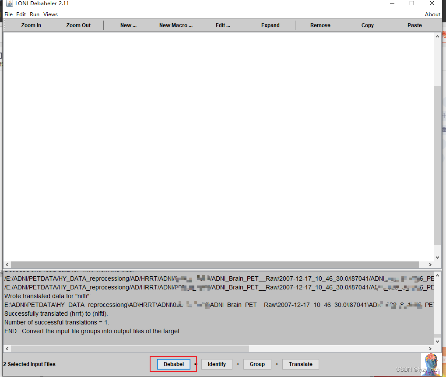Click the canvas horizontal scrollbar left arrow
This screenshot has width=446, height=377.
7,264
